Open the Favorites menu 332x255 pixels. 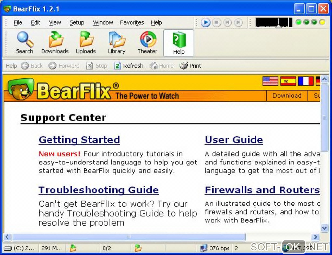pos(132,22)
